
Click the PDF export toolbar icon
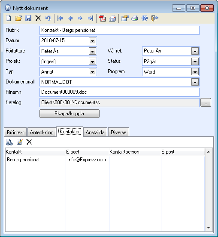tap(103, 18)
